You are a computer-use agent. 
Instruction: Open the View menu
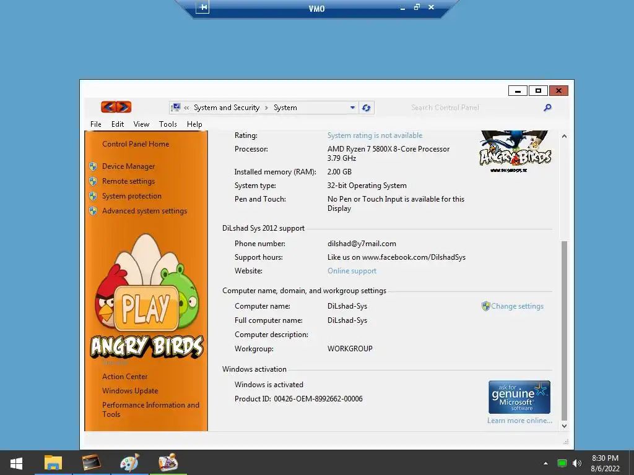pos(142,124)
